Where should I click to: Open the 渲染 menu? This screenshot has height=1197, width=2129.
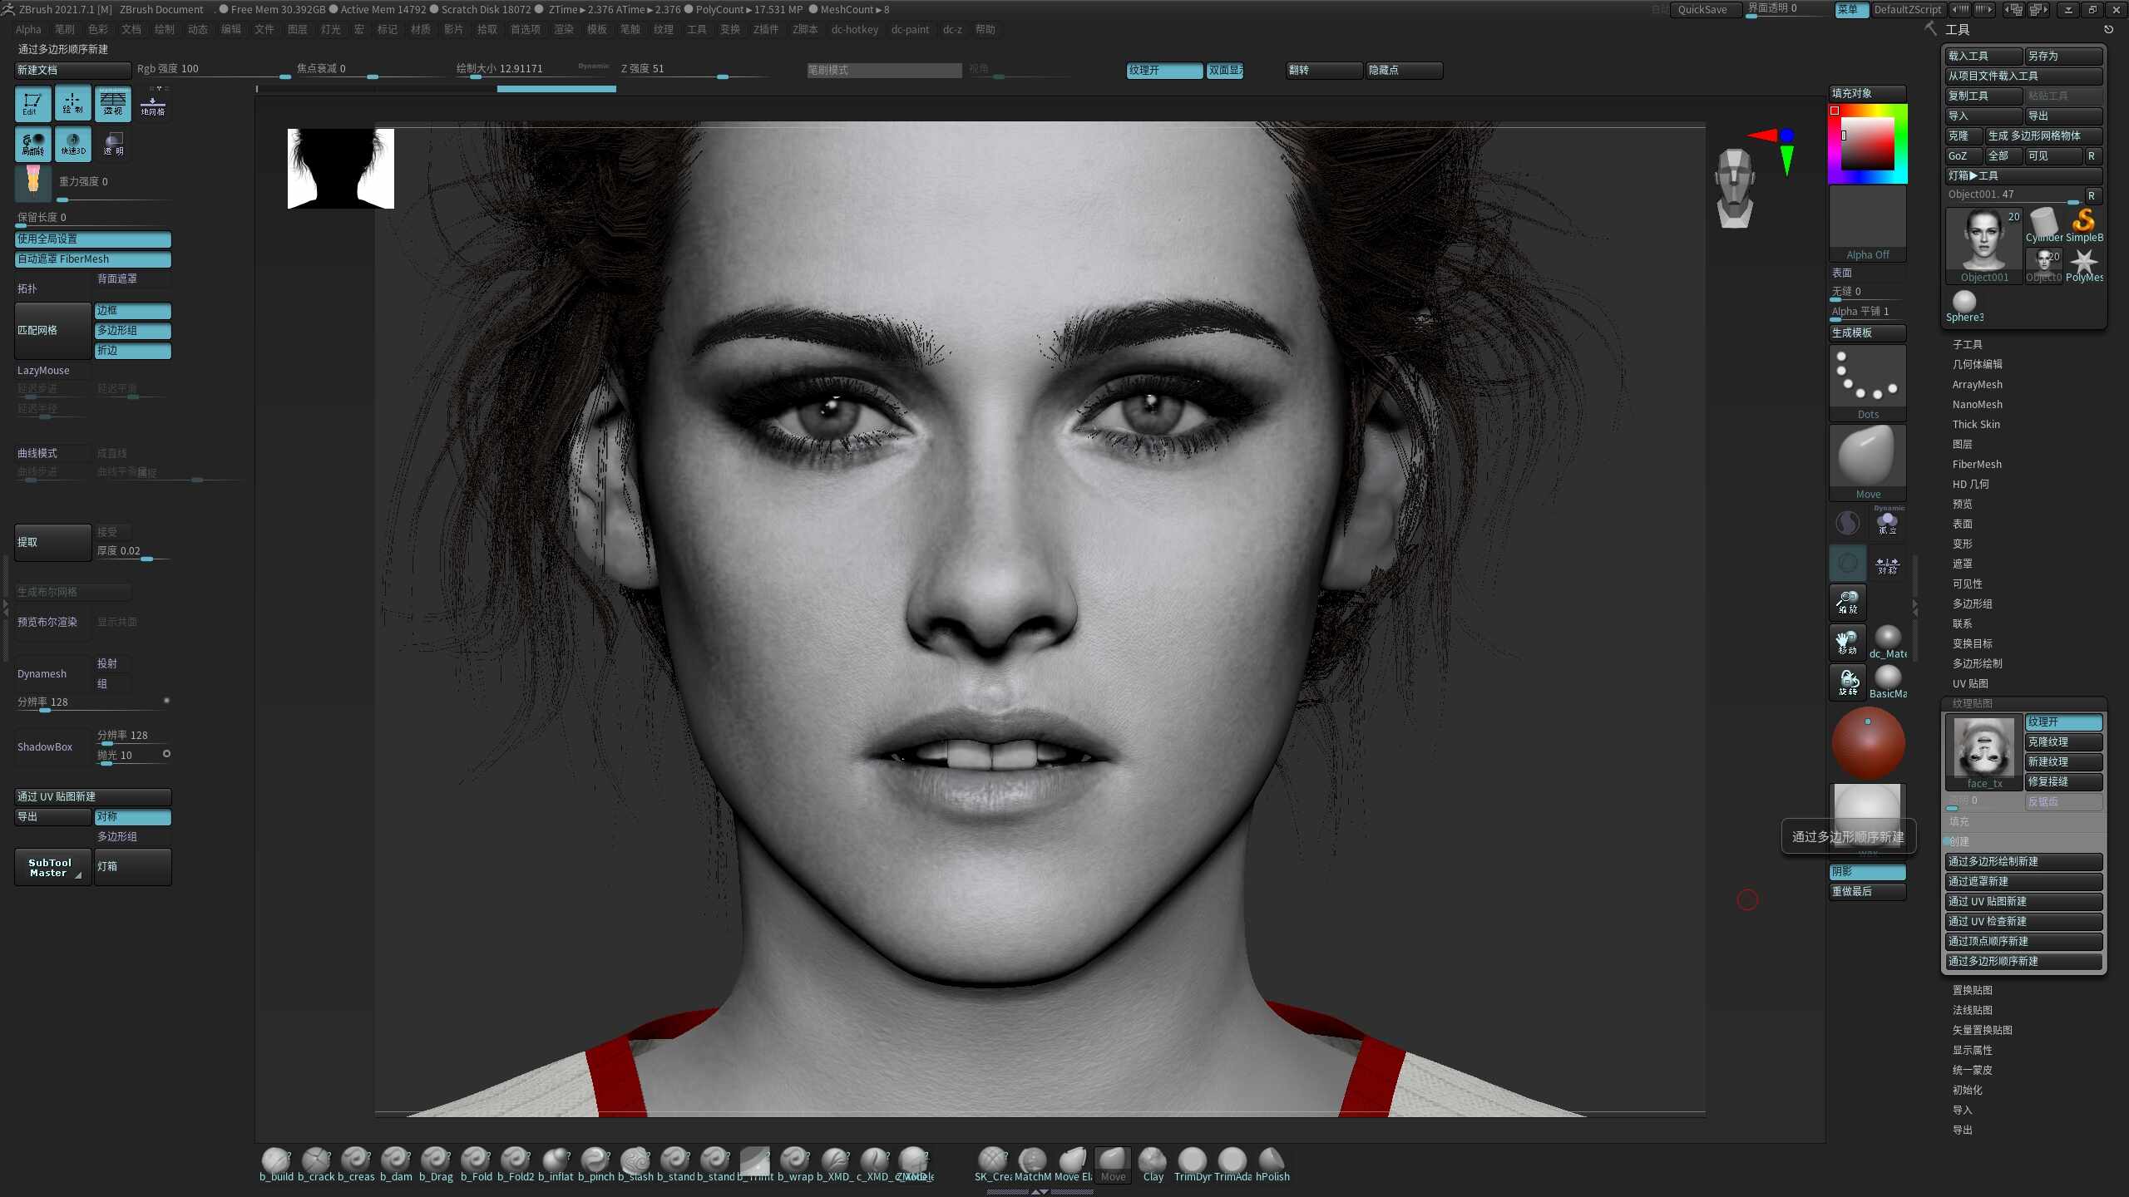click(x=564, y=30)
